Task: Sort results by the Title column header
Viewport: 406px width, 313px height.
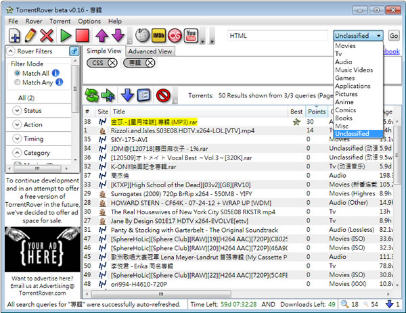Action: (119, 112)
